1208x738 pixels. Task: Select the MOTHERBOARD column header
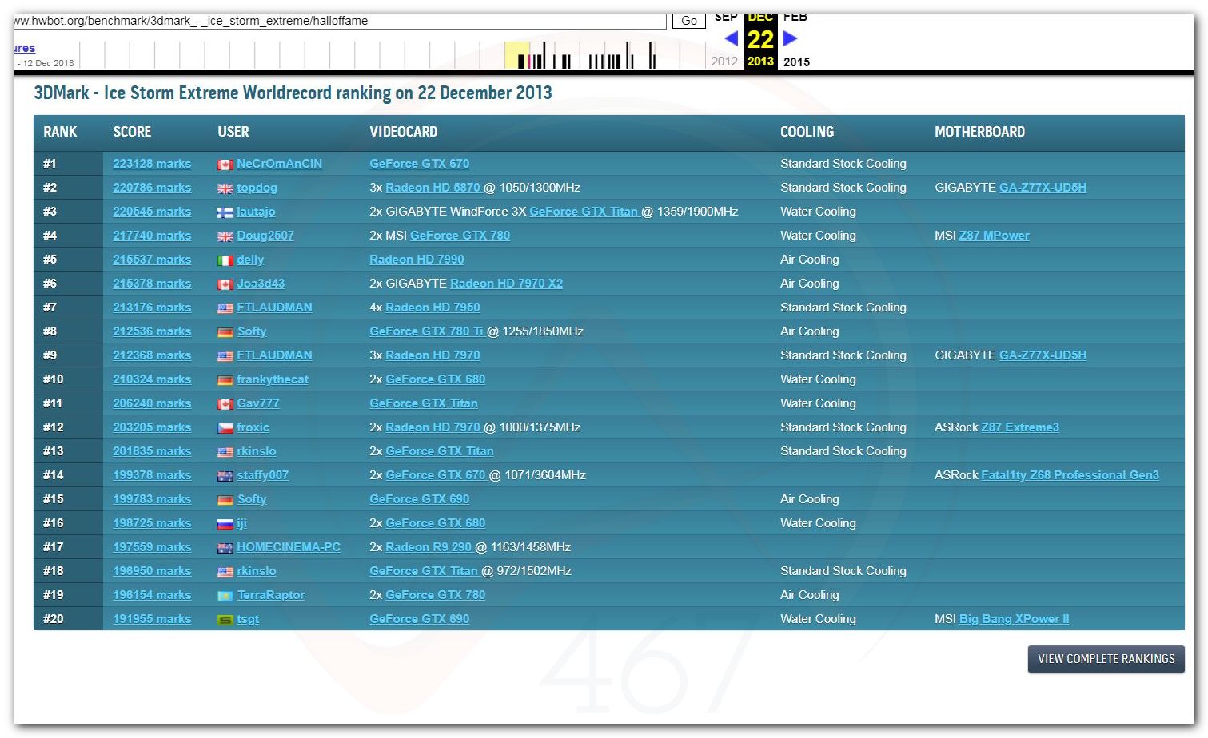(x=979, y=132)
